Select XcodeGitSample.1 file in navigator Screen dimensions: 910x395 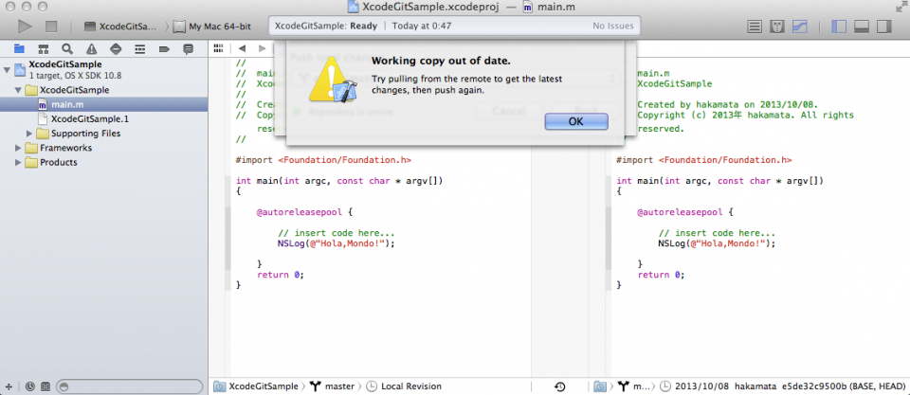[89, 119]
